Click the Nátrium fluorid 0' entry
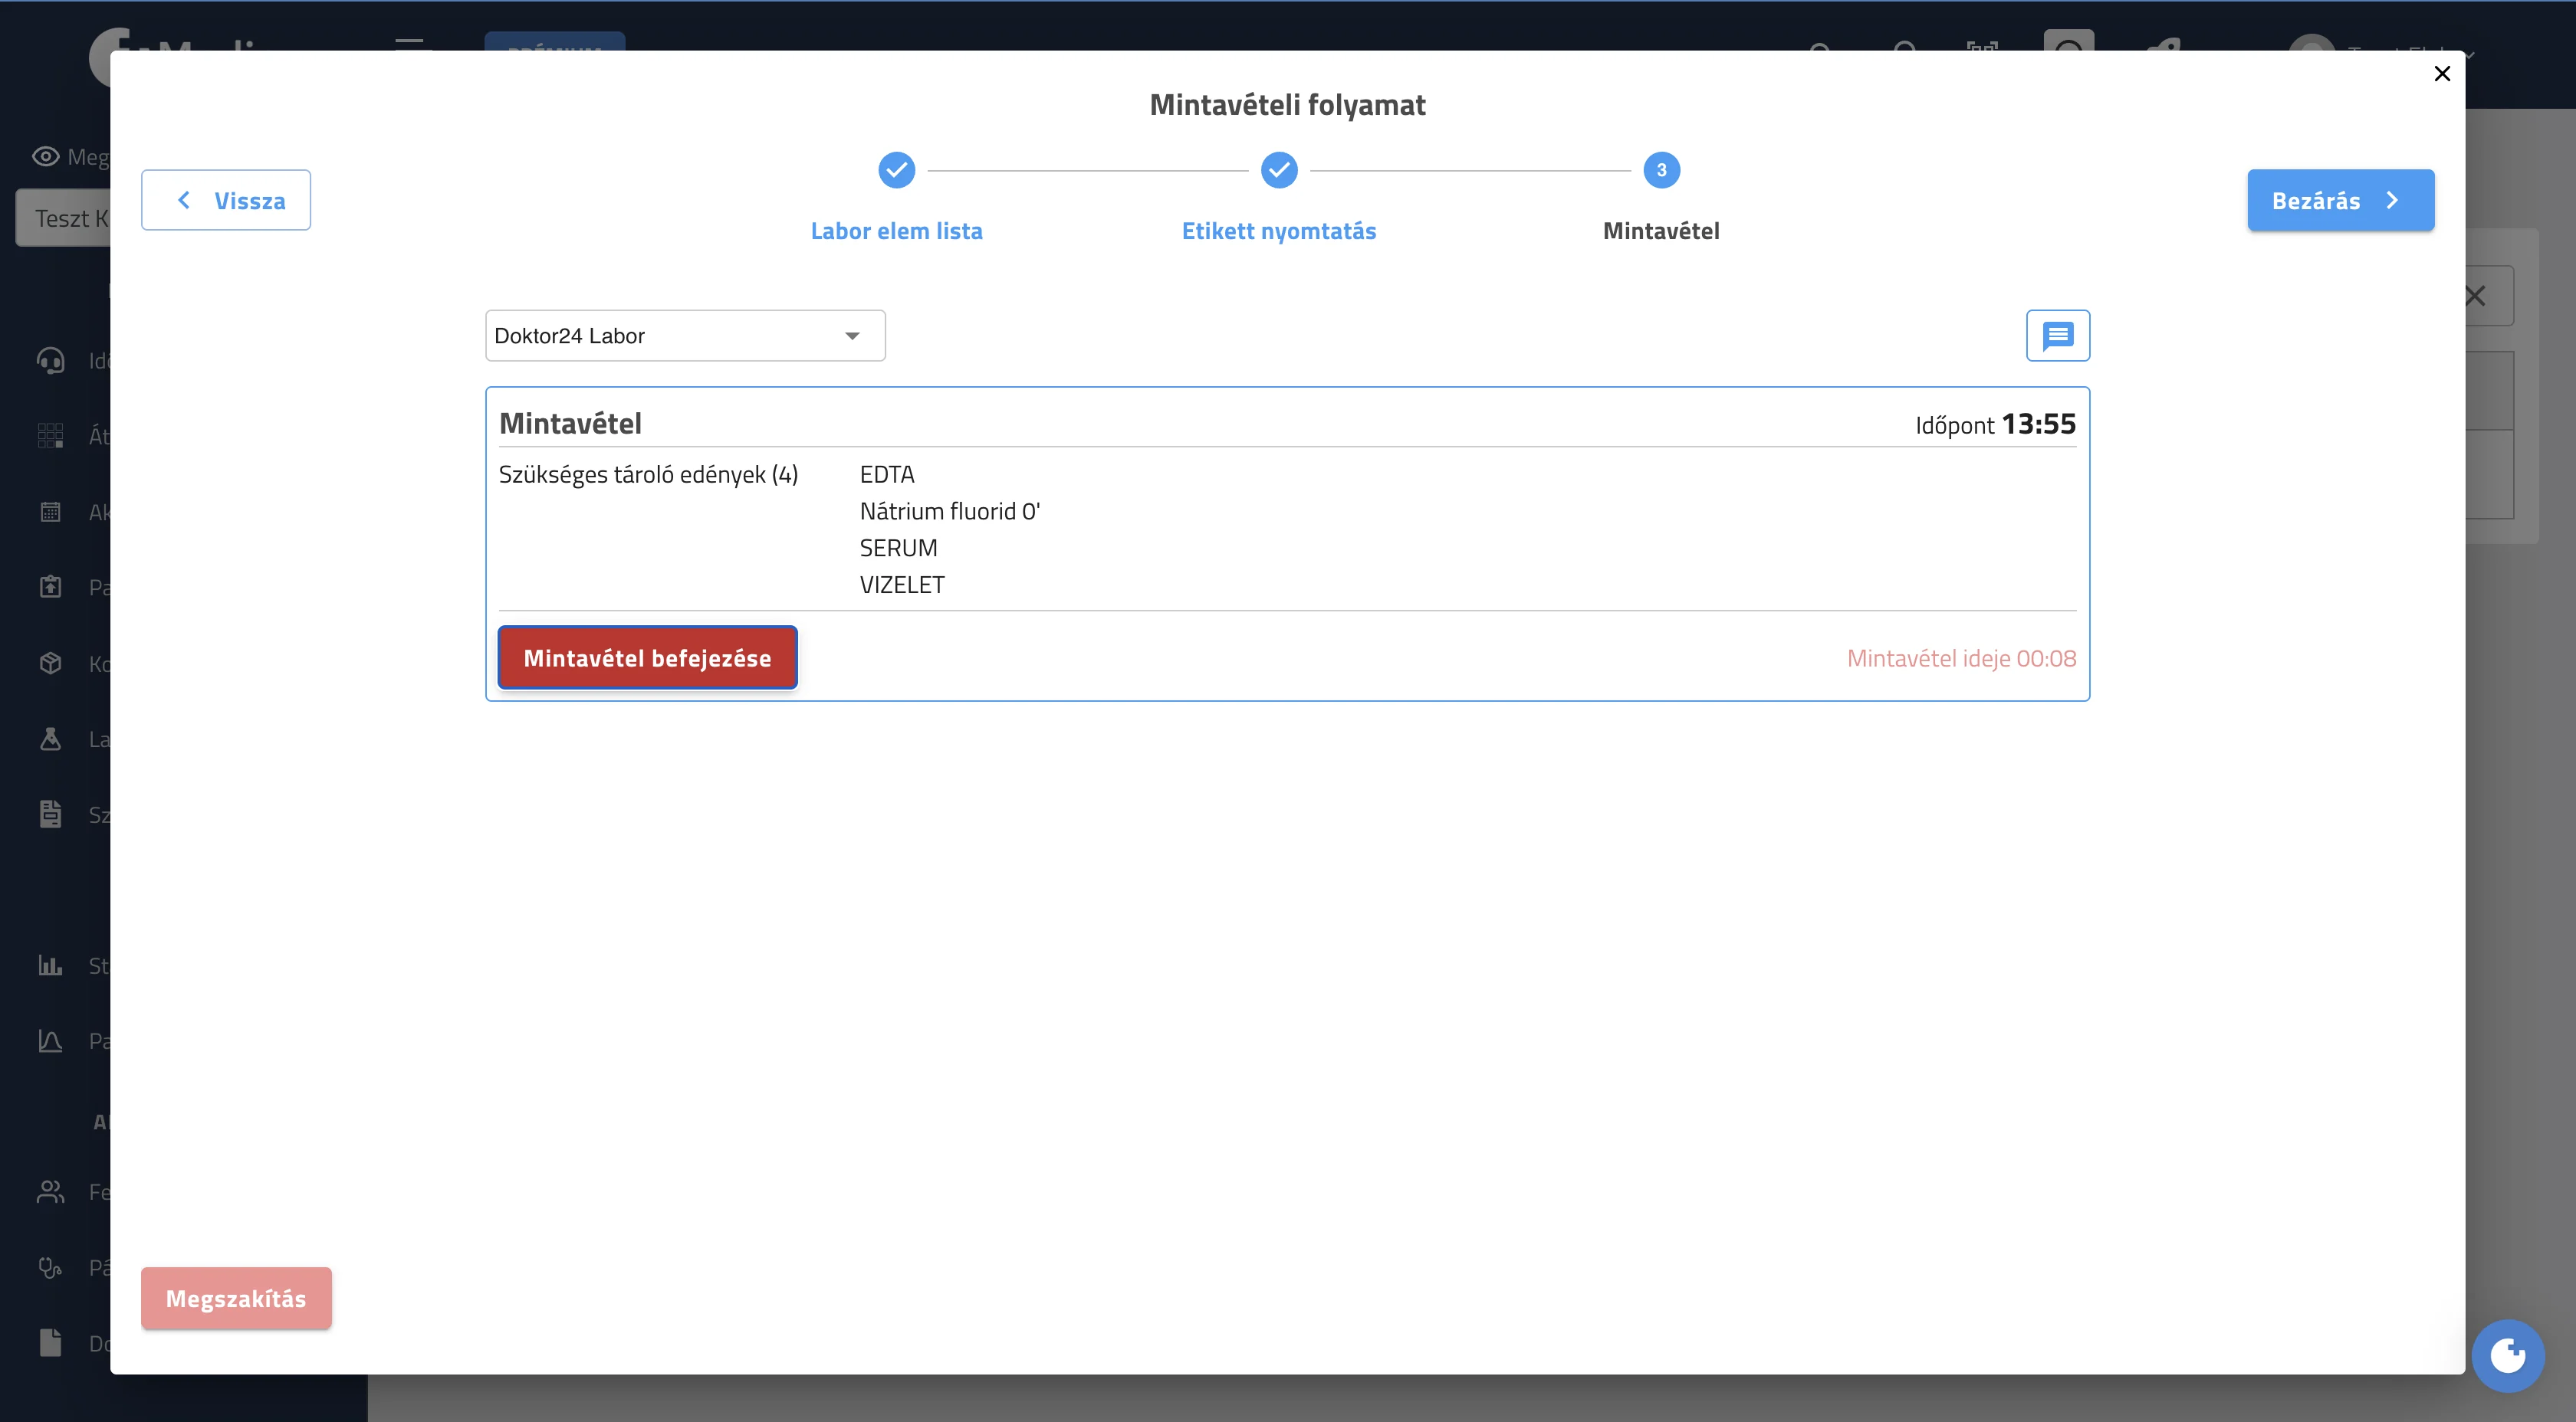This screenshot has height=1422, width=2576. [x=950, y=512]
